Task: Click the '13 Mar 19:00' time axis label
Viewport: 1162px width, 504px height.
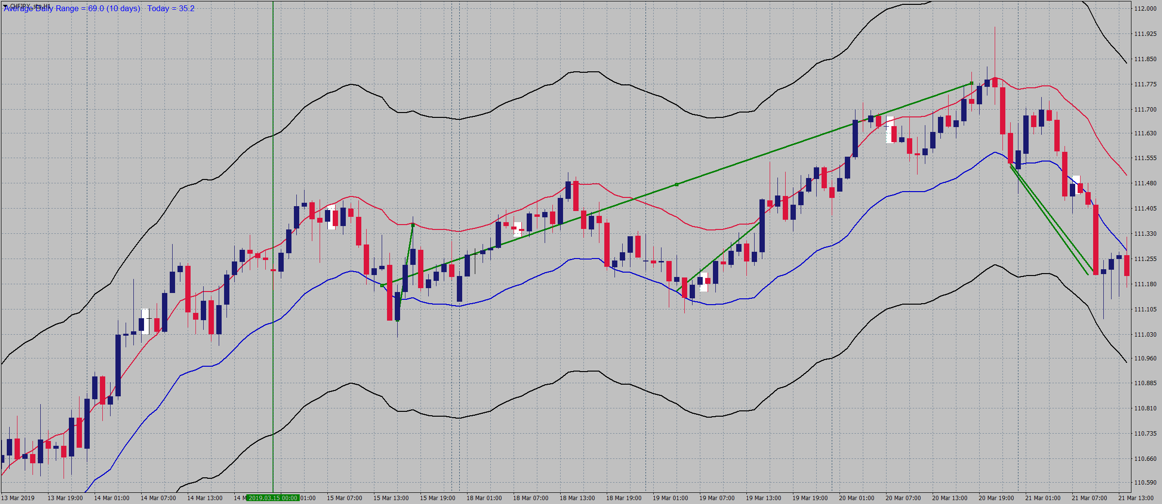Action: (x=65, y=498)
